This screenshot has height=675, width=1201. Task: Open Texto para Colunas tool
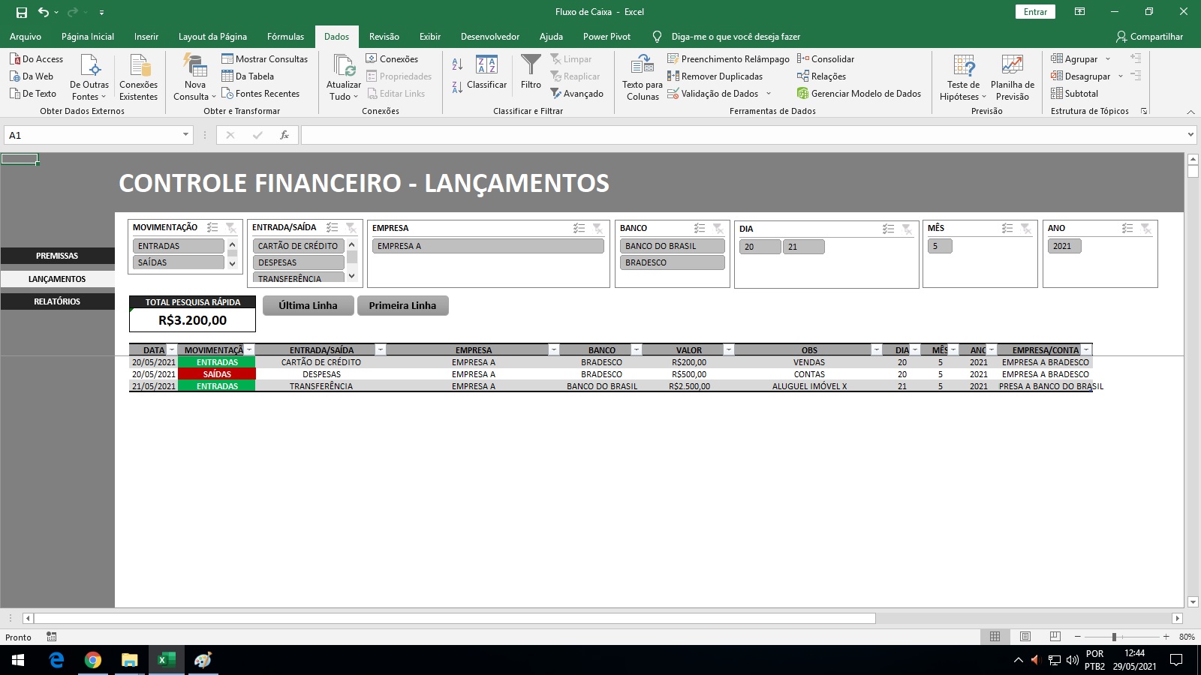[643, 77]
